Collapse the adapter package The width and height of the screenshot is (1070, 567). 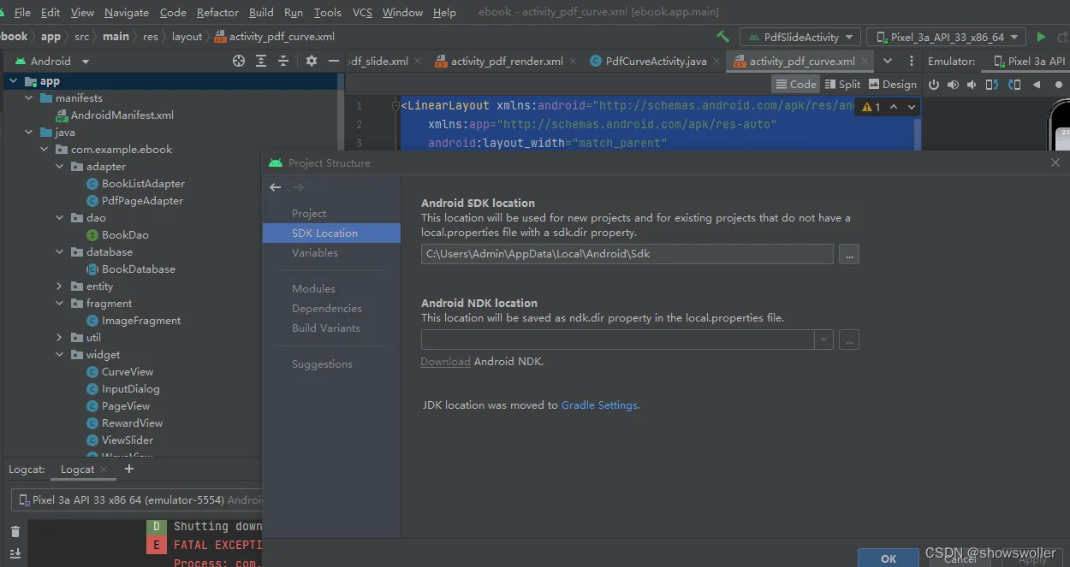click(59, 167)
